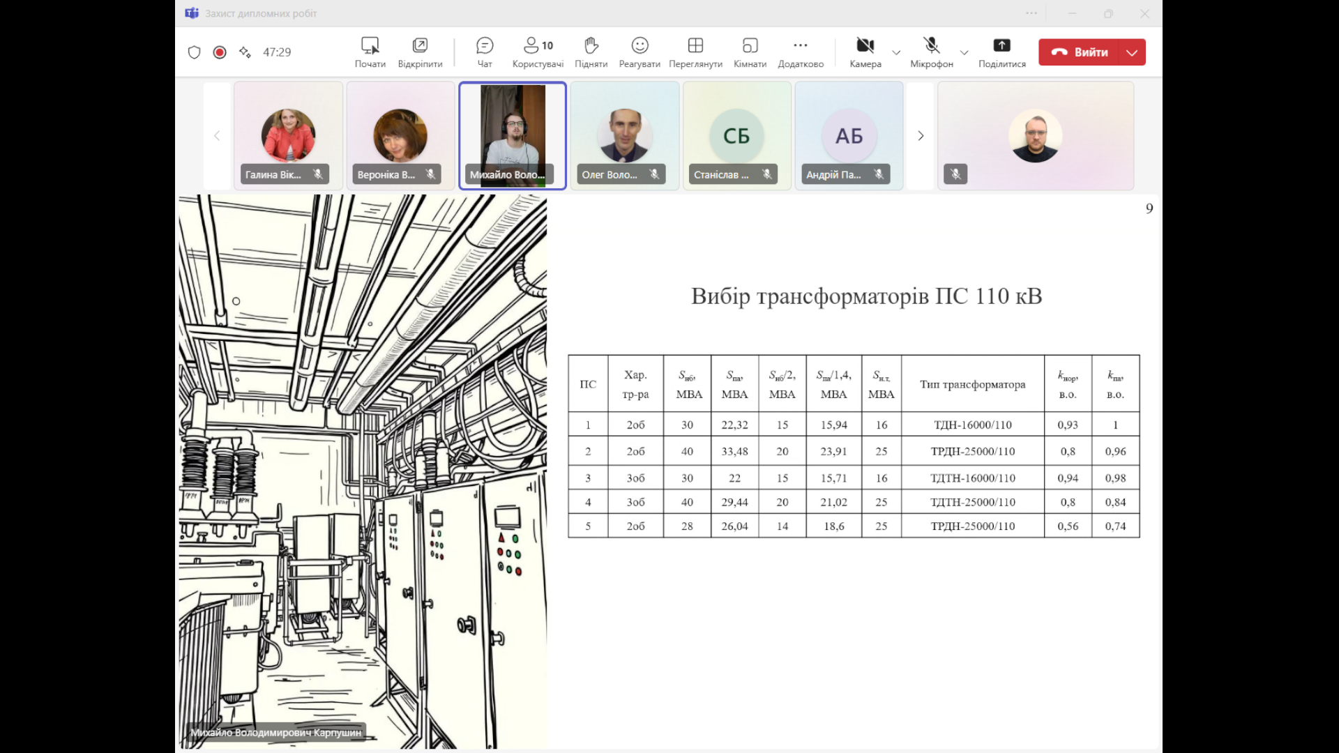
Task: Open the View (Переглянути) menu
Action: coord(695,52)
